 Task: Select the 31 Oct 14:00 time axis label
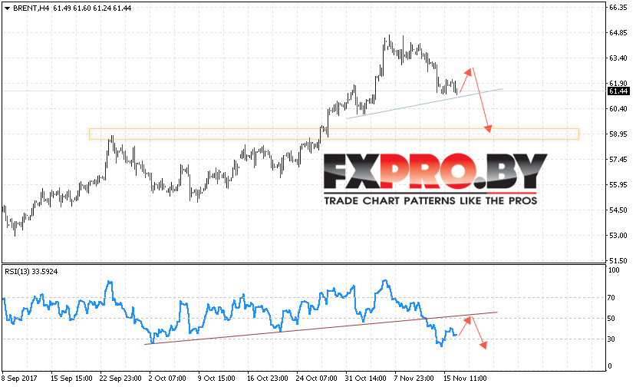tap(365, 379)
